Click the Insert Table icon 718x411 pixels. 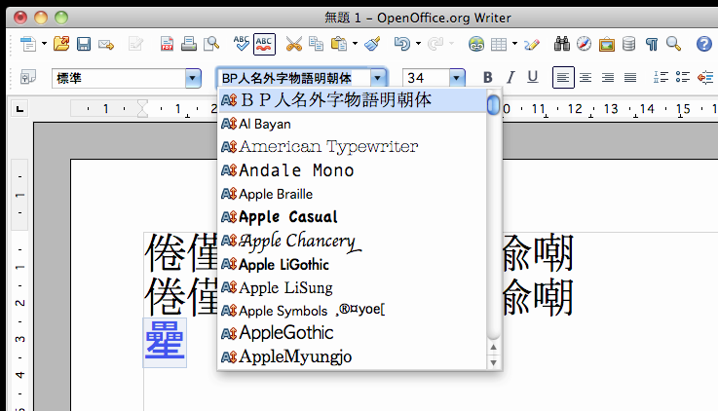[499, 44]
